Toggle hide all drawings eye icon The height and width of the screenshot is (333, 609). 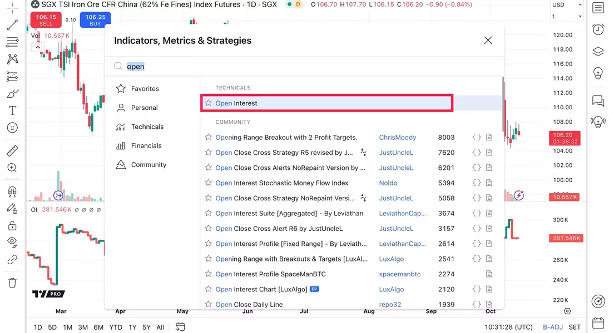coord(12,243)
